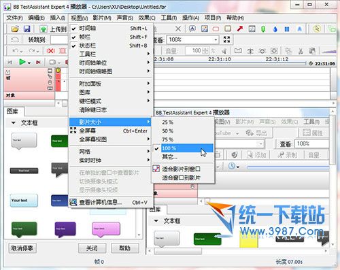Click the image insert icon in toolbar
This screenshot has height=270, width=340.
coord(205,29)
